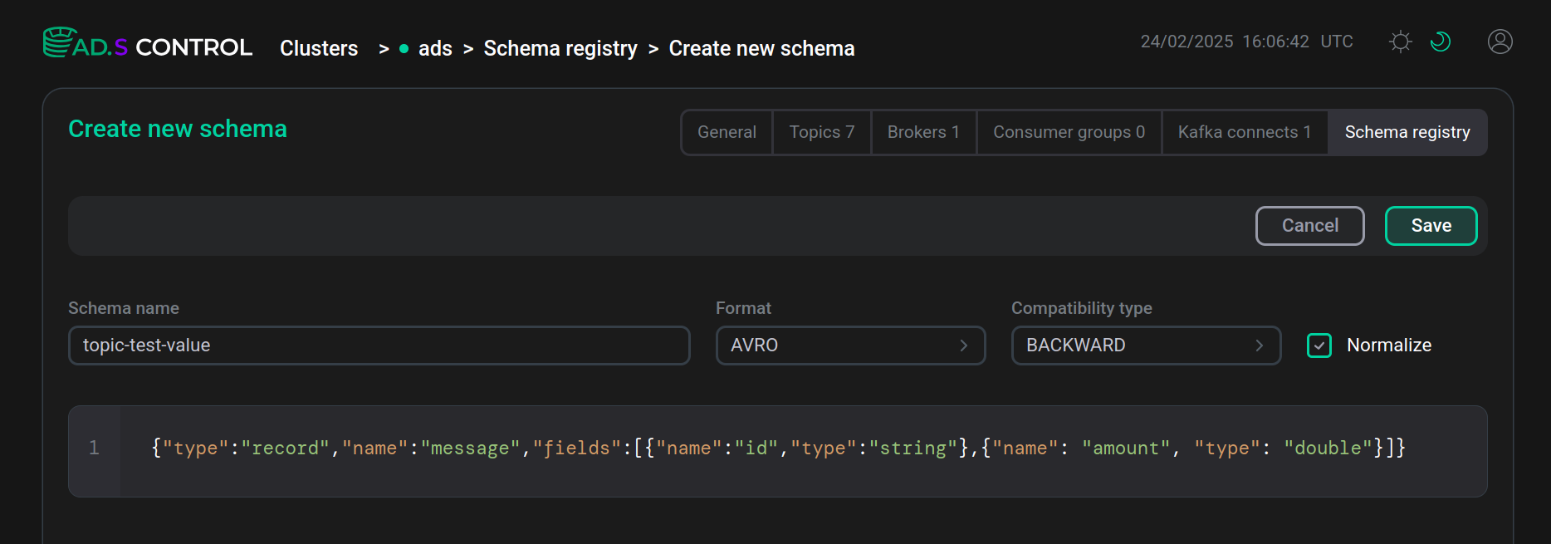Click the "message" value in the editor
Image resolution: width=1551 pixels, height=544 pixels.
click(x=470, y=448)
